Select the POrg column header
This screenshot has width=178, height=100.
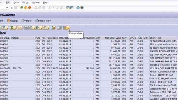point(38,38)
